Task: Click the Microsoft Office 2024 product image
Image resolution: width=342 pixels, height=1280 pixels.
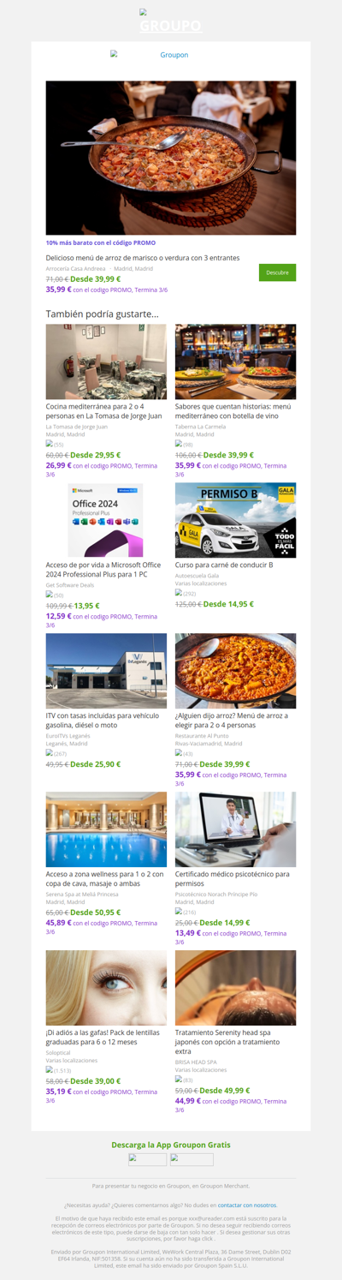Action: pos(106,520)
